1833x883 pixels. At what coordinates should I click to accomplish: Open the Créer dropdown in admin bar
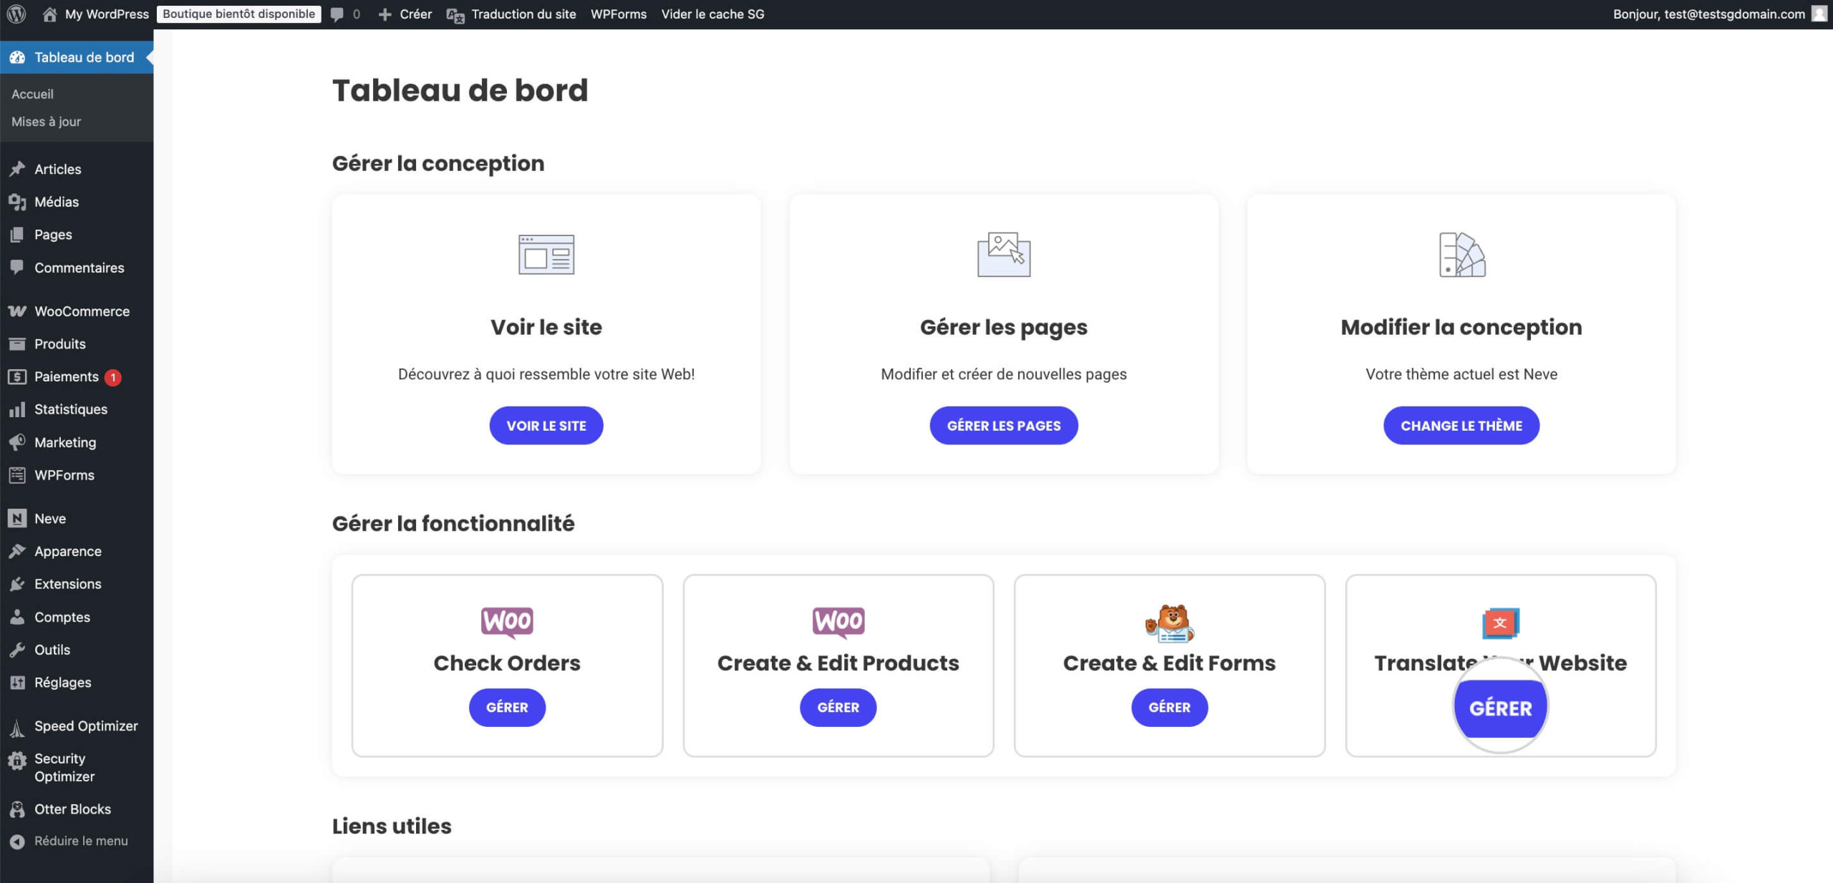pyautogui.click(x=405, y=14)
